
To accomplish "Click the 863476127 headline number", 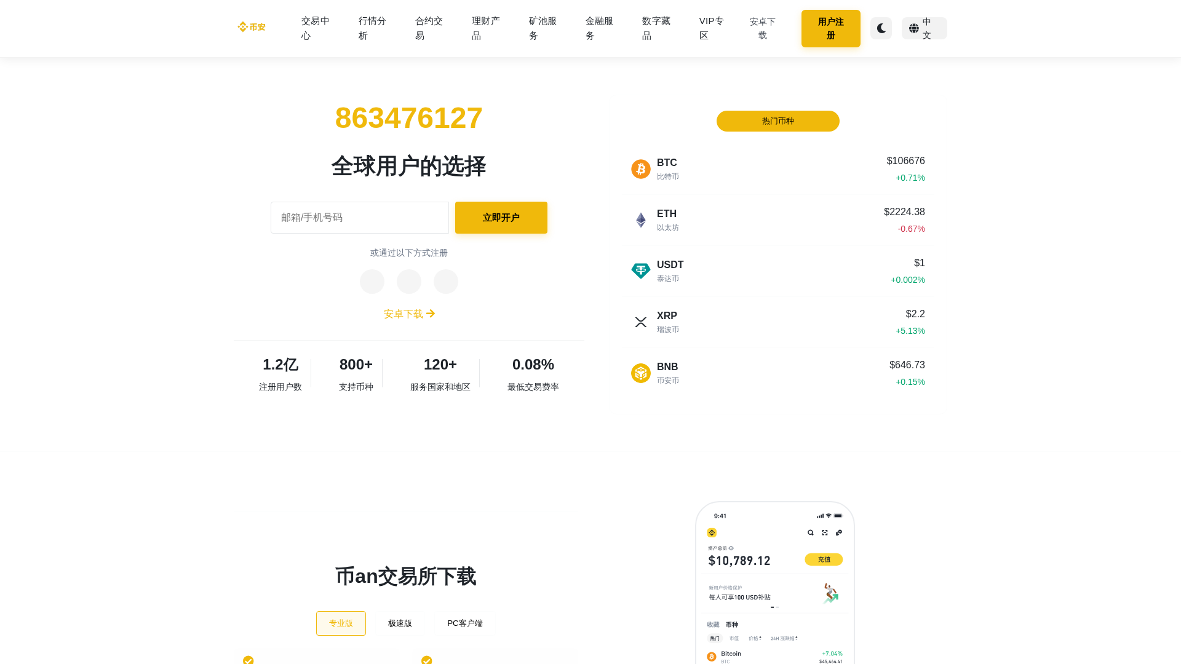I will point(409,118).
